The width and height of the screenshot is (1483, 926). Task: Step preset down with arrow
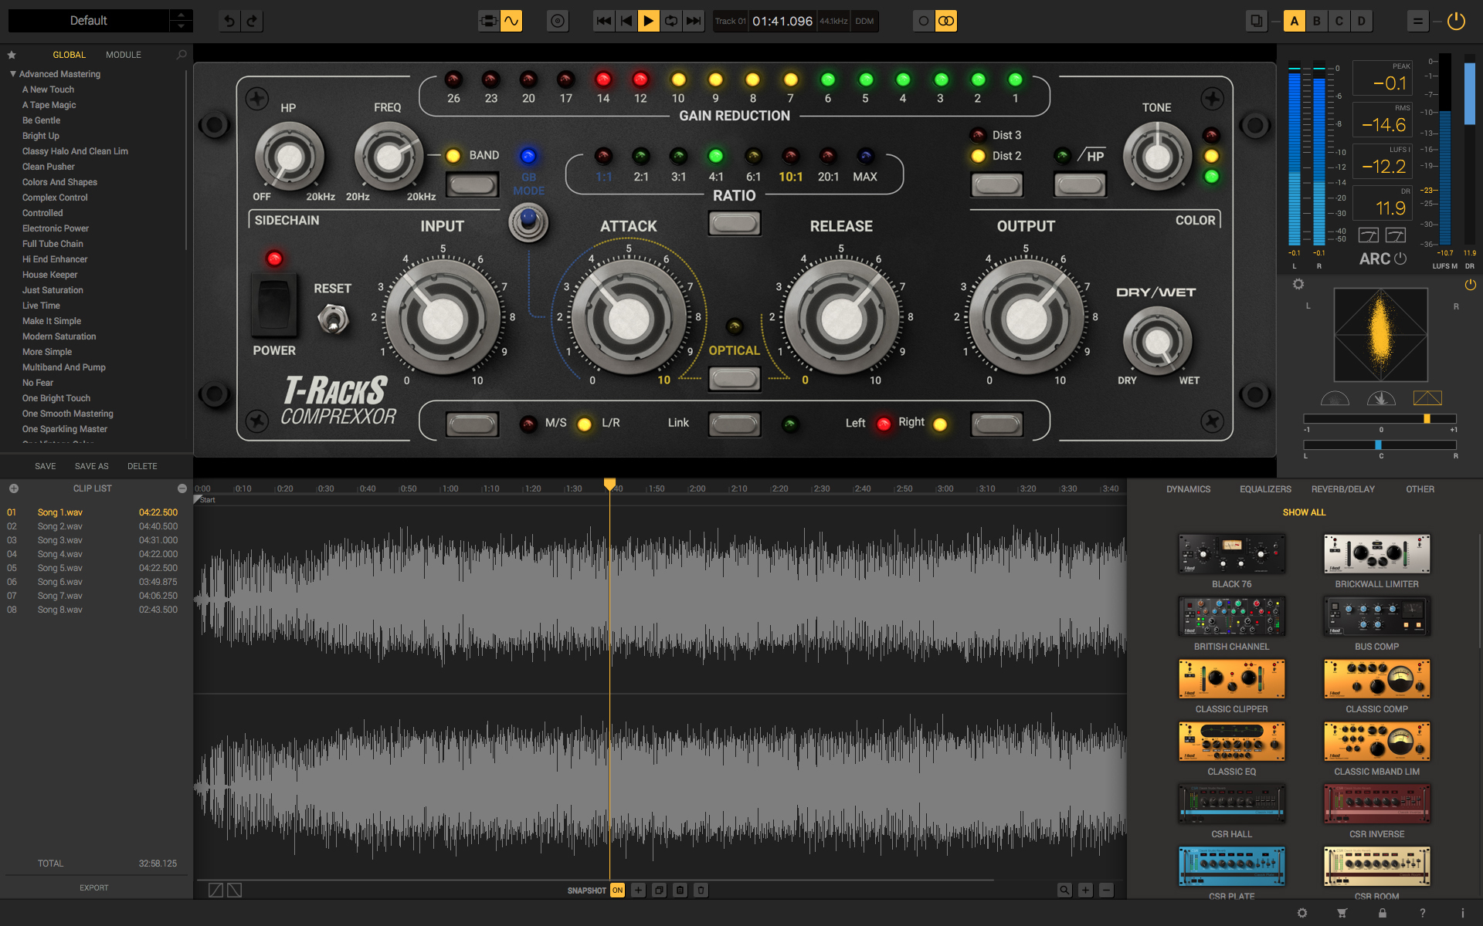click(x=181, y=26)
